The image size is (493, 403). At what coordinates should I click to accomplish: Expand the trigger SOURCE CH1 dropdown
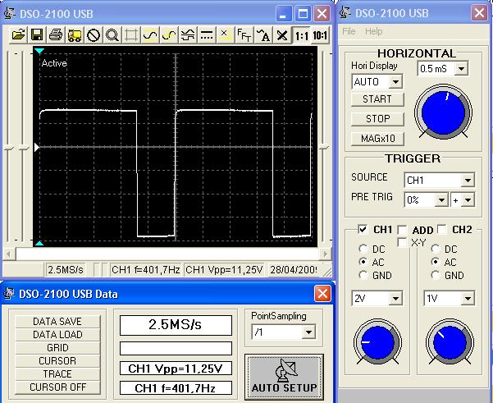468,180
